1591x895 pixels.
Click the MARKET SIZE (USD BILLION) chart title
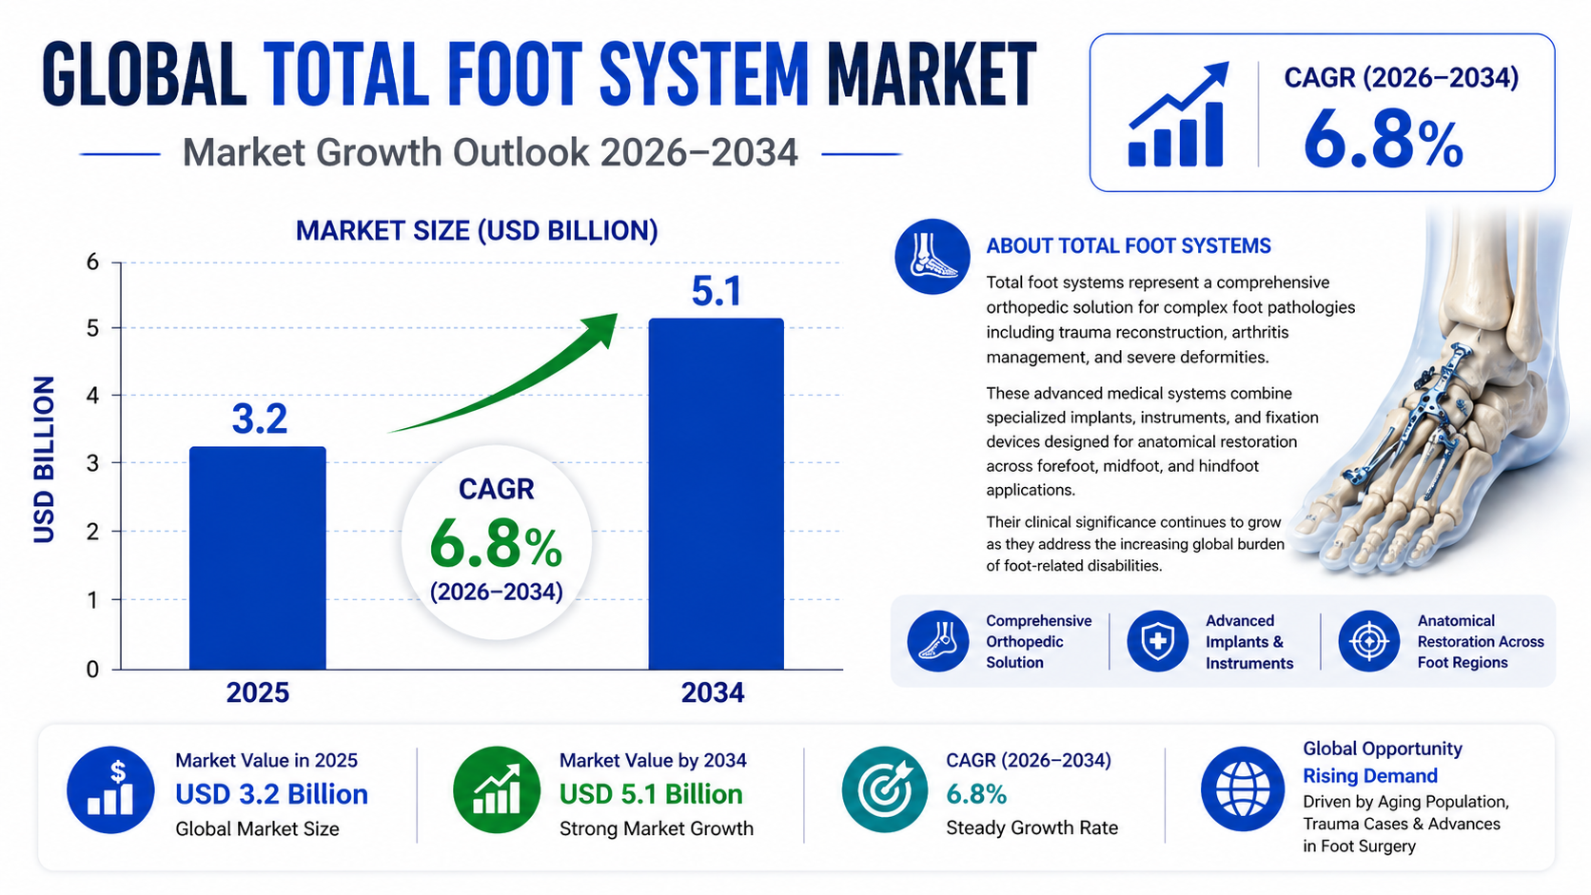point(477,231)
